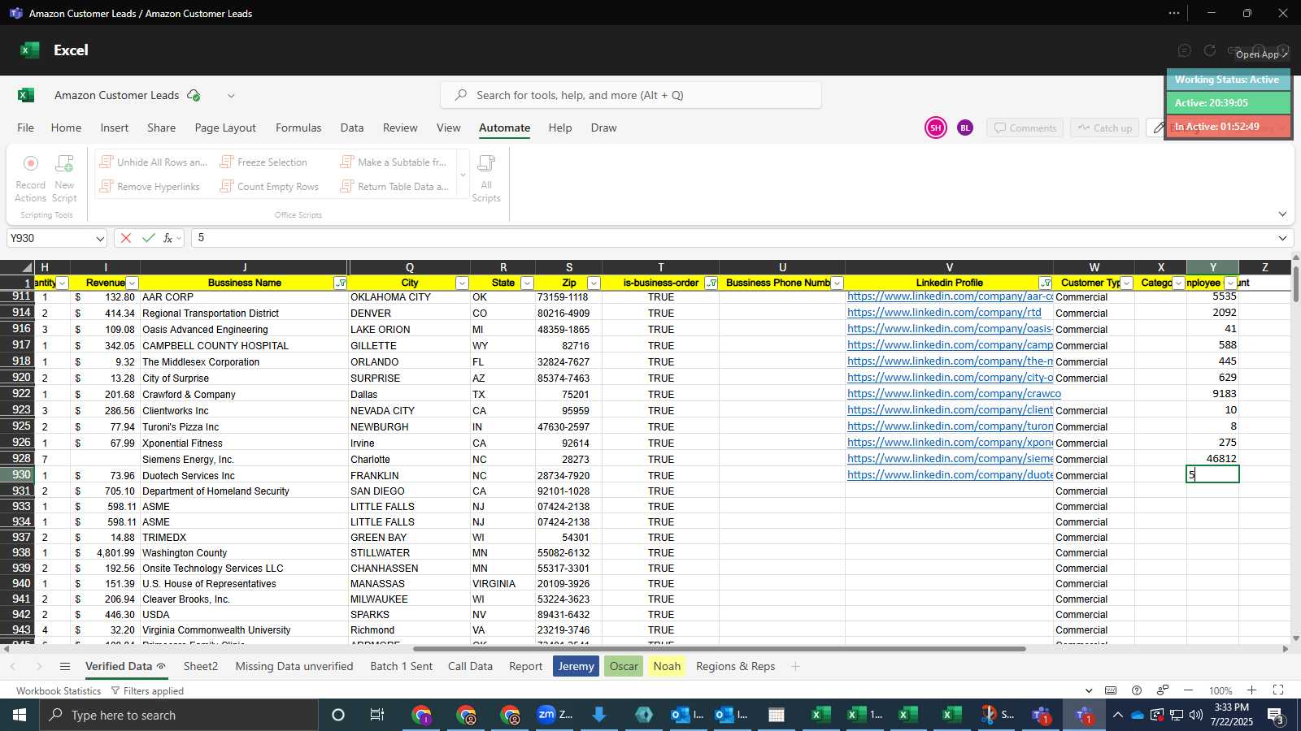Open the notification center icon
The width and height of the screenshot is (1301, 731).
(x=1276, y=716)
